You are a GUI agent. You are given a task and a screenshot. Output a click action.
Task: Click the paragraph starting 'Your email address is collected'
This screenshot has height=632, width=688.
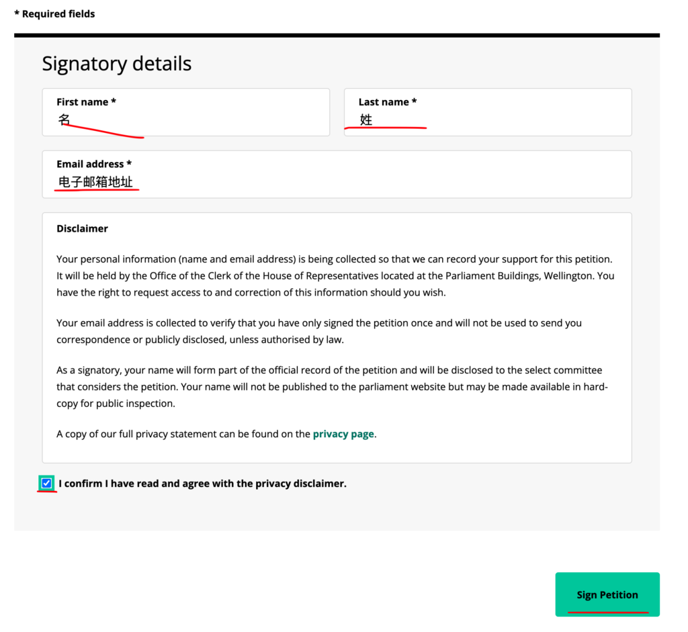click(x=319, y=331)
